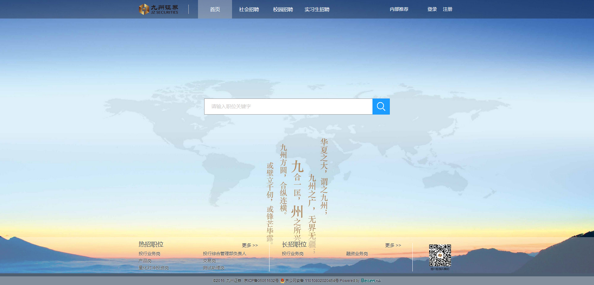View the 交易岗 position
594x285 pixels.
point(209,261)
